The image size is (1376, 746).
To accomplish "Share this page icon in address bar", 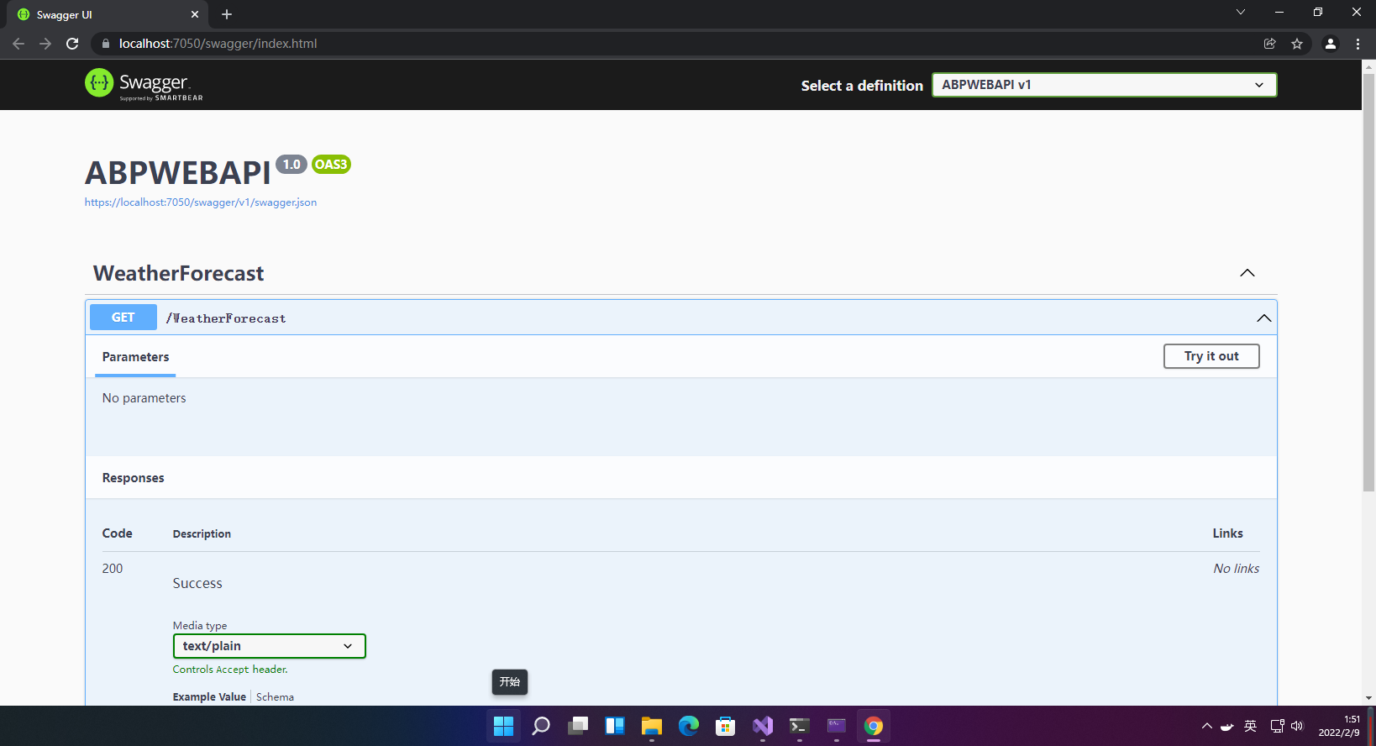I will 1270,44.
